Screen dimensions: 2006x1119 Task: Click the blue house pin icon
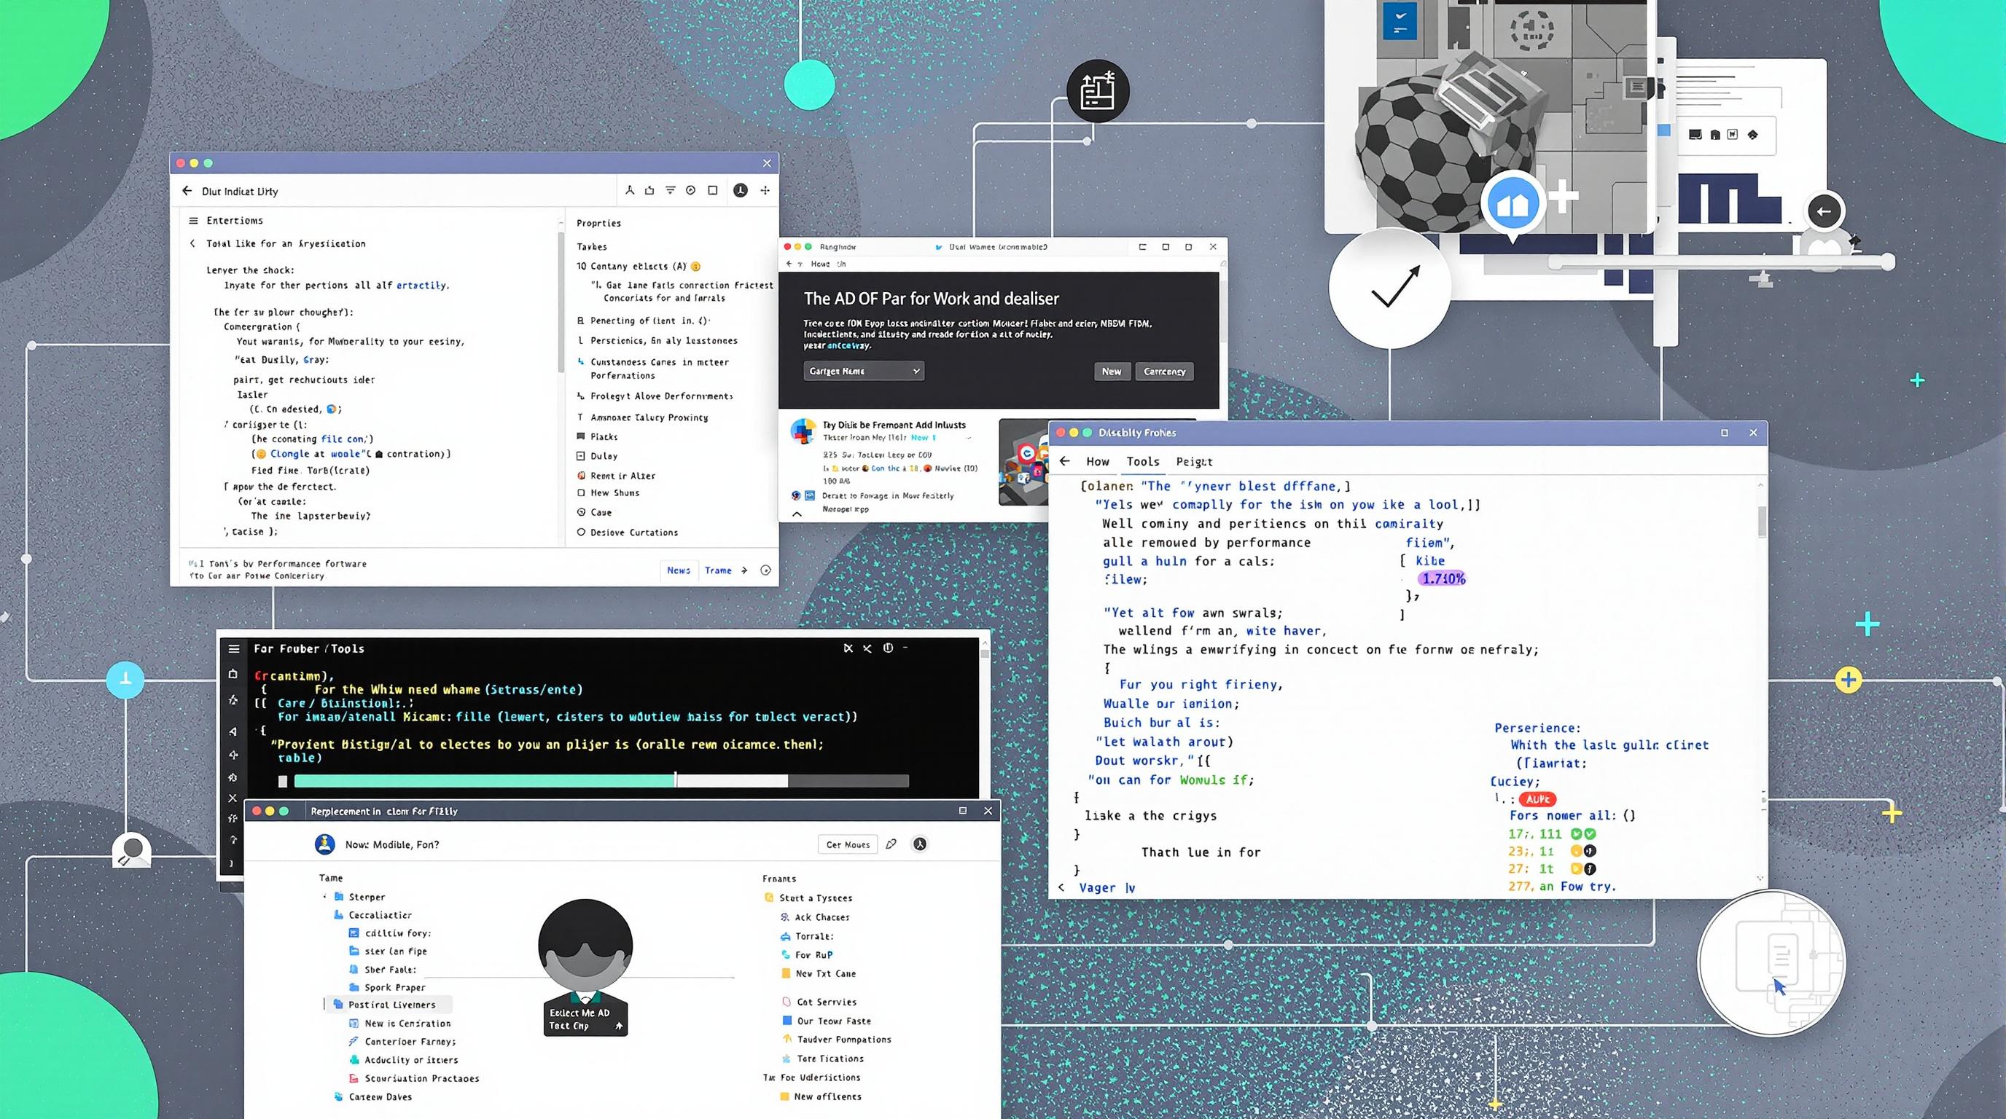pos(1513,204)
